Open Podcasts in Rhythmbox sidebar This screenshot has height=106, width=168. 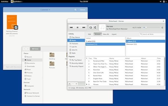coord(76,43)
